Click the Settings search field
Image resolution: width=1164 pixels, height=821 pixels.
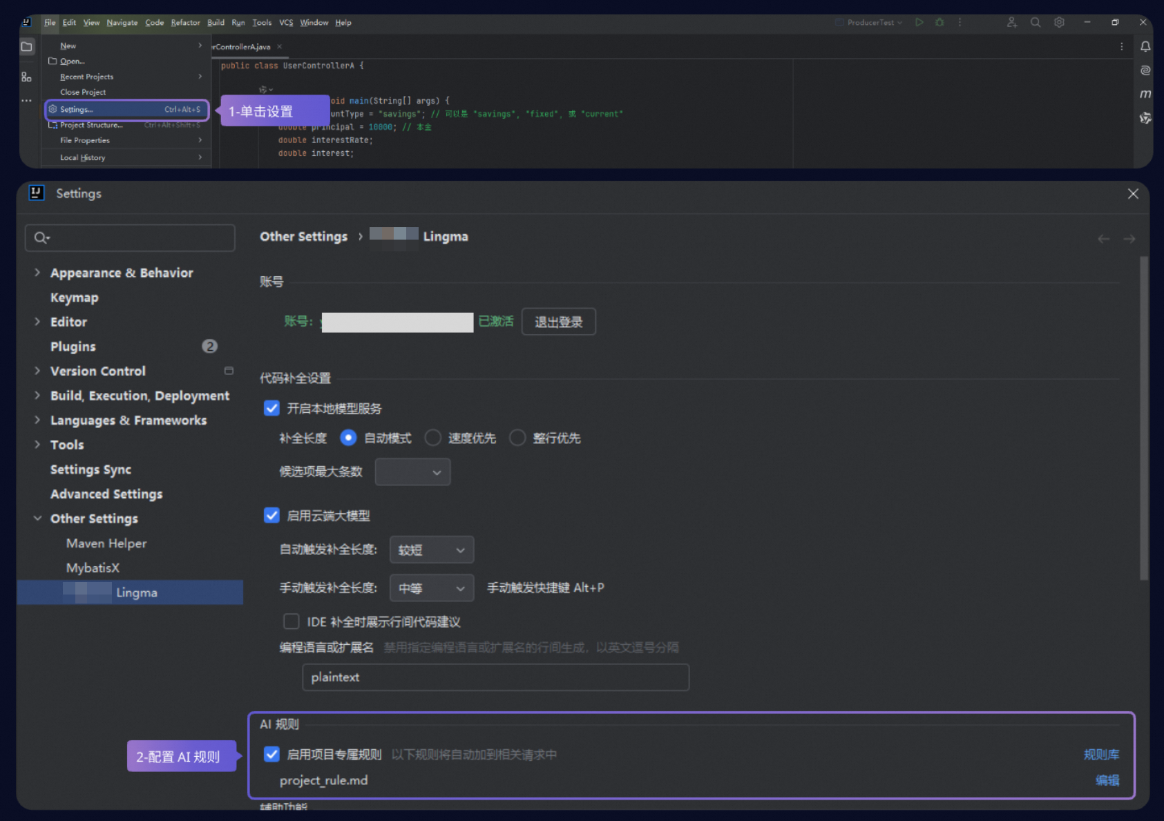(130, 238)
